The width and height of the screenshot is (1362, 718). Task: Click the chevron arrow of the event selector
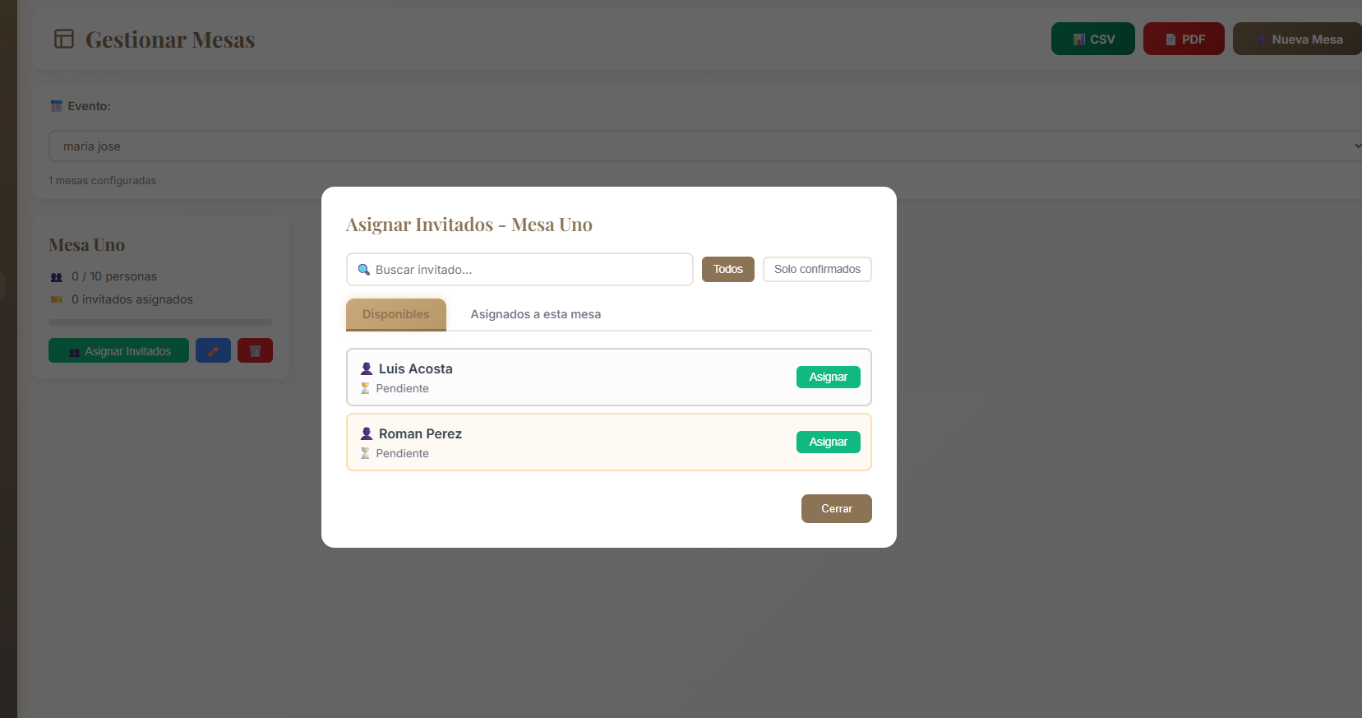tap(1356, 146)
